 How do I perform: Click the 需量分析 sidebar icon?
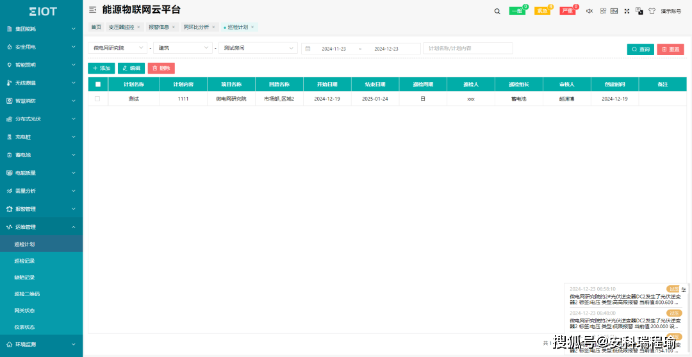(x=9, y=191)
